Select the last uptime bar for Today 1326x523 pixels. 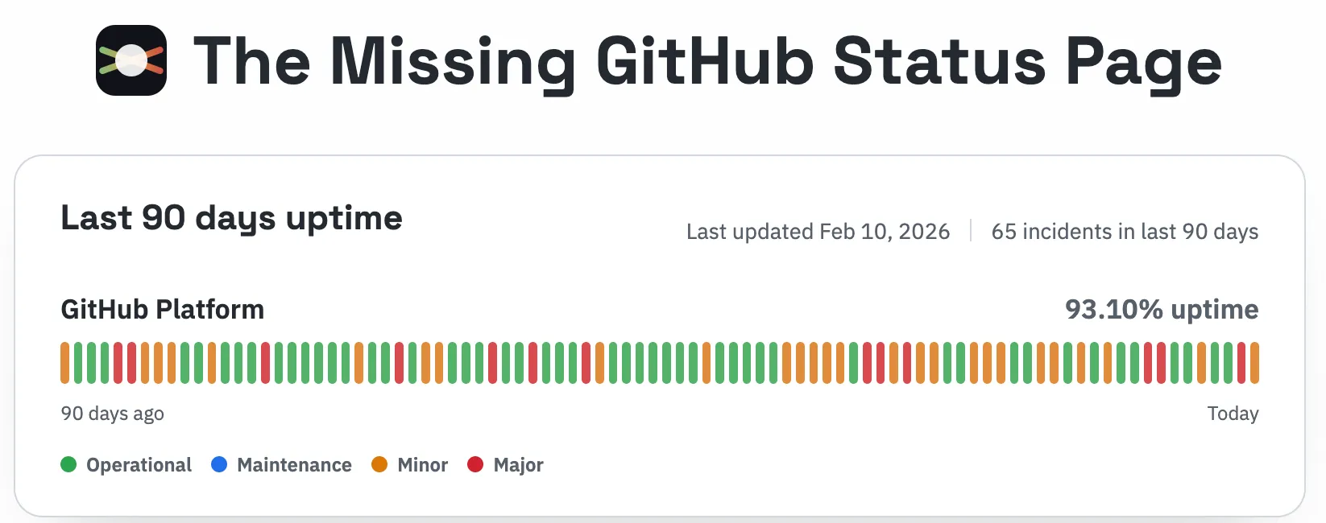pos(1255,361)
